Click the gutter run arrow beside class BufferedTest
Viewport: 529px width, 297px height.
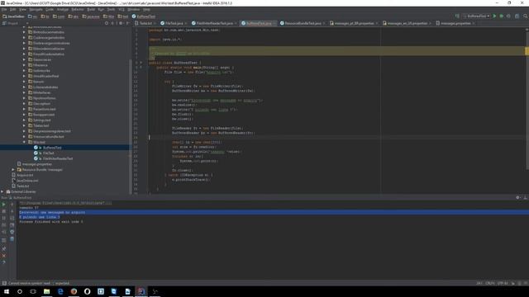coord(141,63)
